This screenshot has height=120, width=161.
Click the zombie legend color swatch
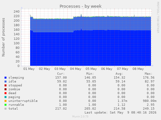pos(6,89)
